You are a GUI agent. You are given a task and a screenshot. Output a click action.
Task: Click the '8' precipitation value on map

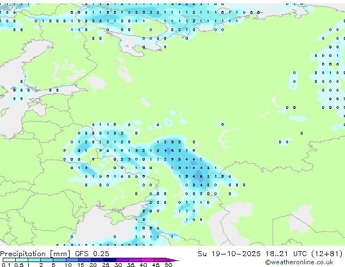[201, 177]
